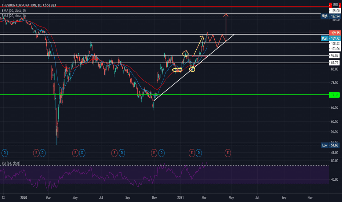Click the Cboe BZX exchange label
Viewport: 342px width, 202px height.
tap(49, 5)
